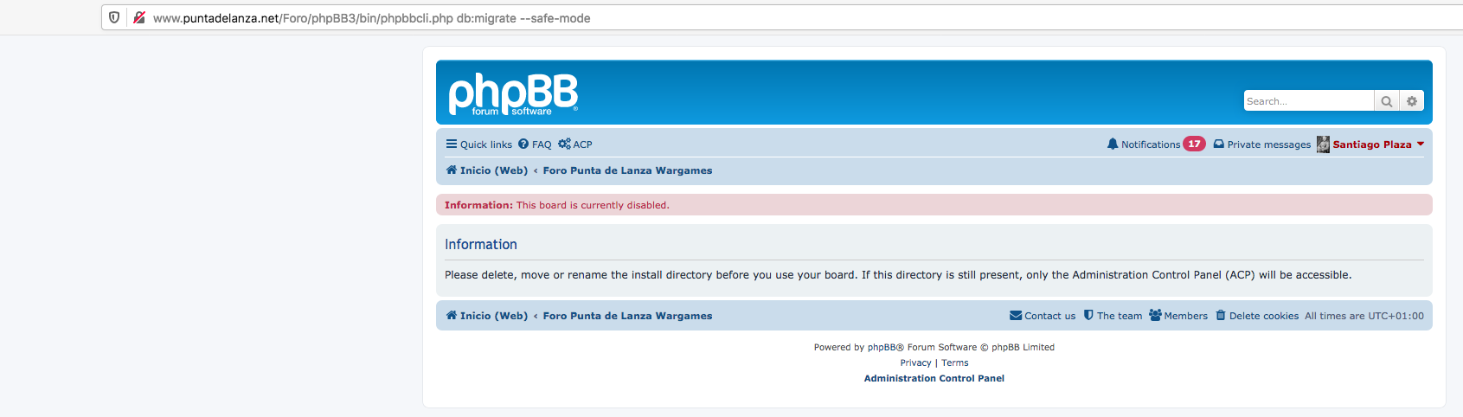Click the notifications bell icon
The width and height of the screenshot is (1463, 417).
click(1113, 144)
